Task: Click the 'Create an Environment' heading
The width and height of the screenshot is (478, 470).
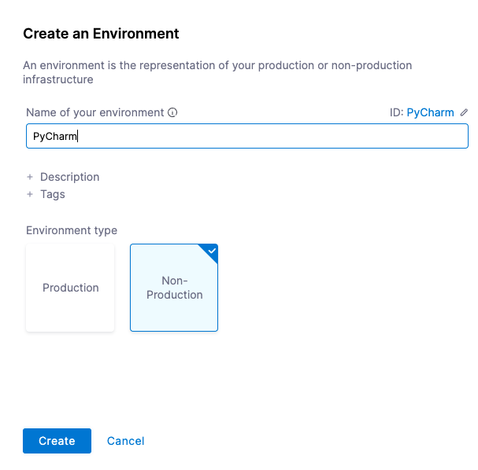Action: coord(101,34)
